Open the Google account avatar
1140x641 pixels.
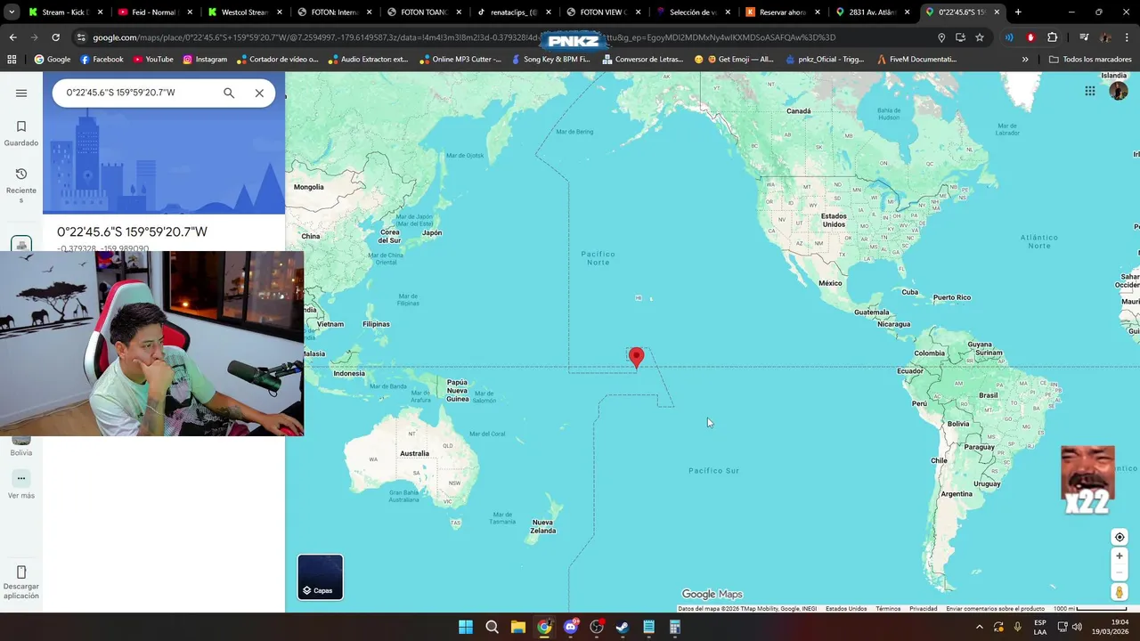pos(1118,91)
